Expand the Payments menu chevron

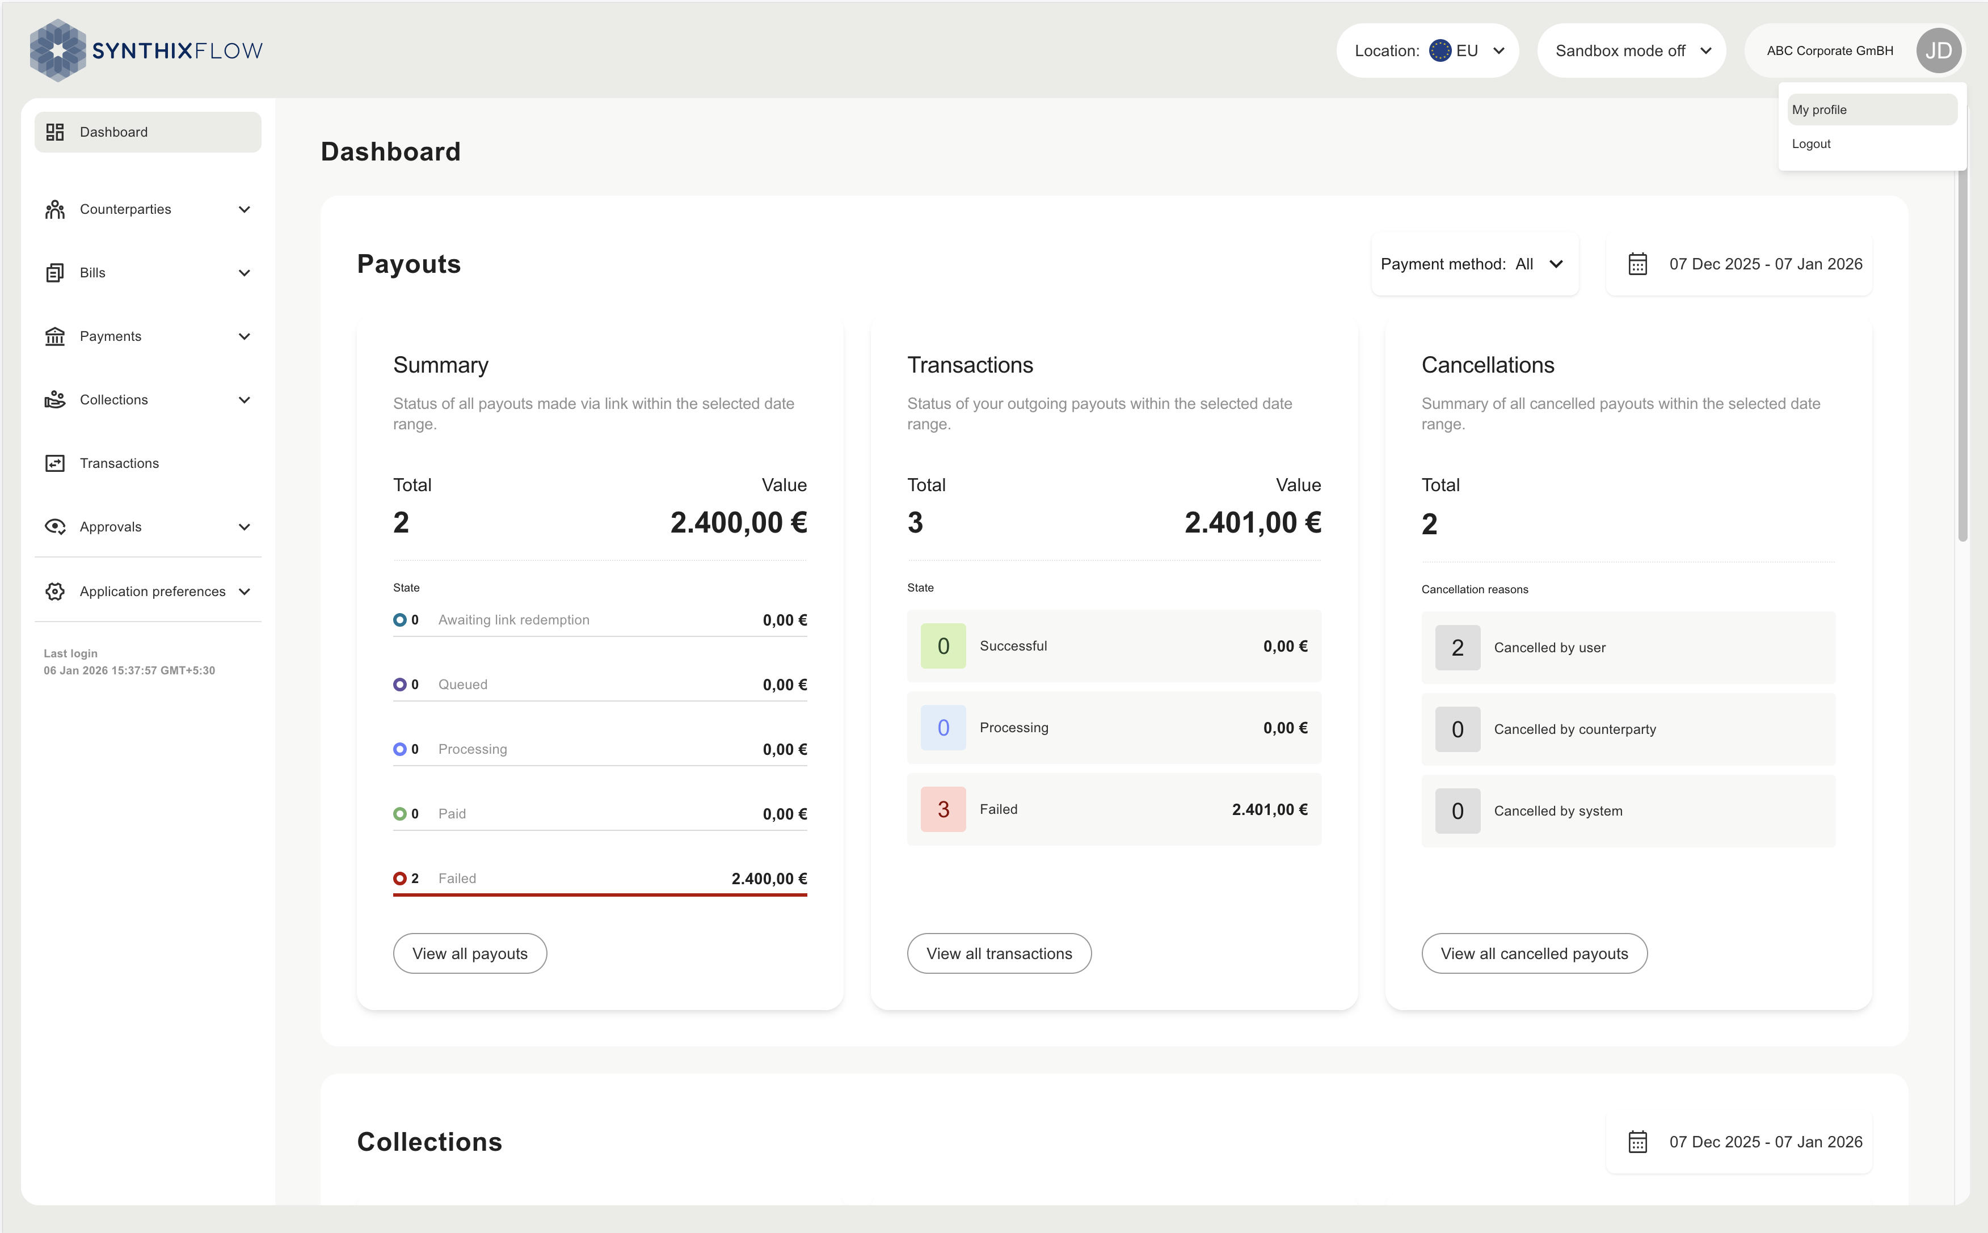[x=244, y=337]
